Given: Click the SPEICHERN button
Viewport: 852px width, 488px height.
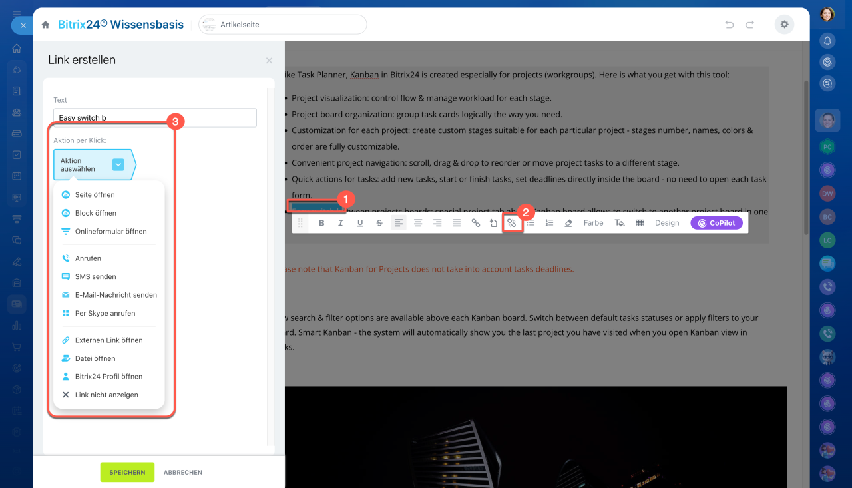Looking at the screenshot, I should pyautogui.click(x=127, y=472).
